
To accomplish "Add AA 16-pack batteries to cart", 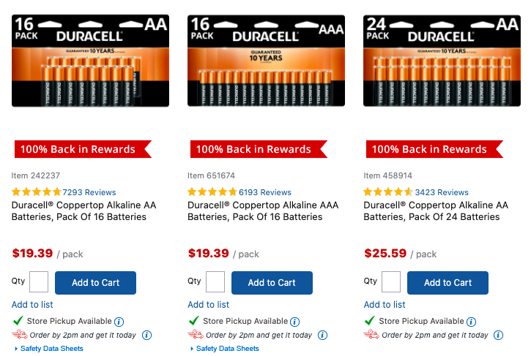I will (95, 283).
